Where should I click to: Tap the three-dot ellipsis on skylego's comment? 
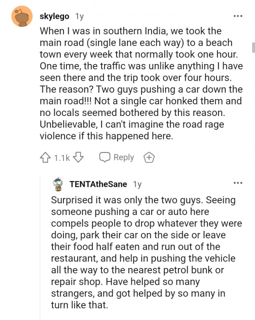238,16
